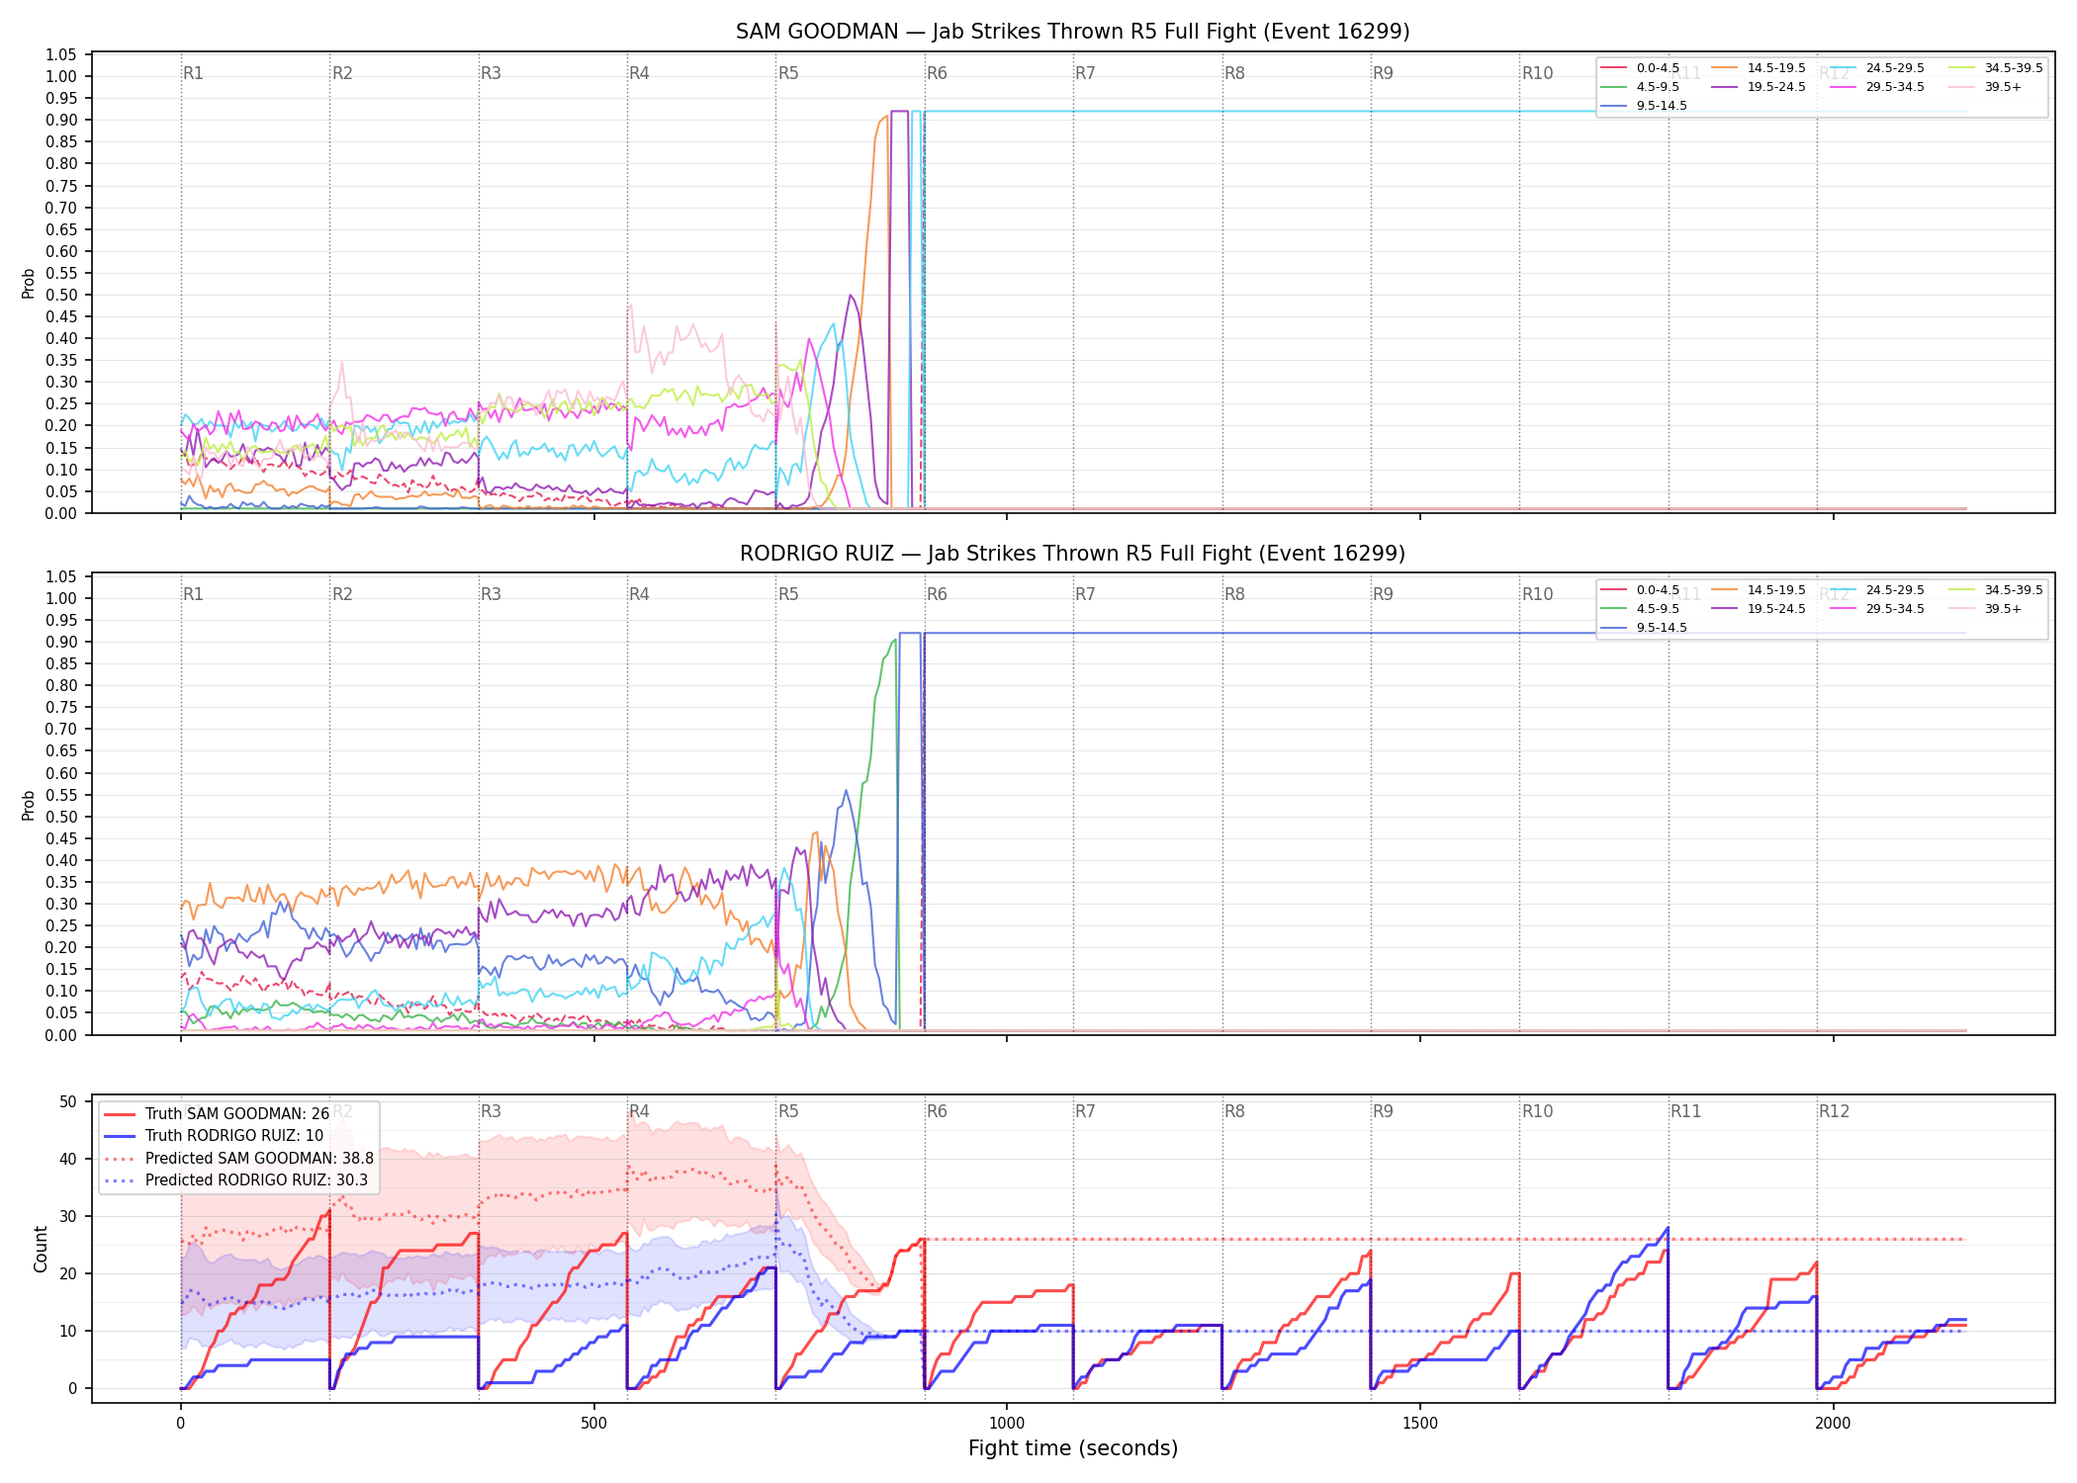The width and height of the screenshot is (2077, 1483).
Task: Select '19.5-24.5' legend entry in Rodrigo Ruiz chart
Action: (x=1759, y=609)
